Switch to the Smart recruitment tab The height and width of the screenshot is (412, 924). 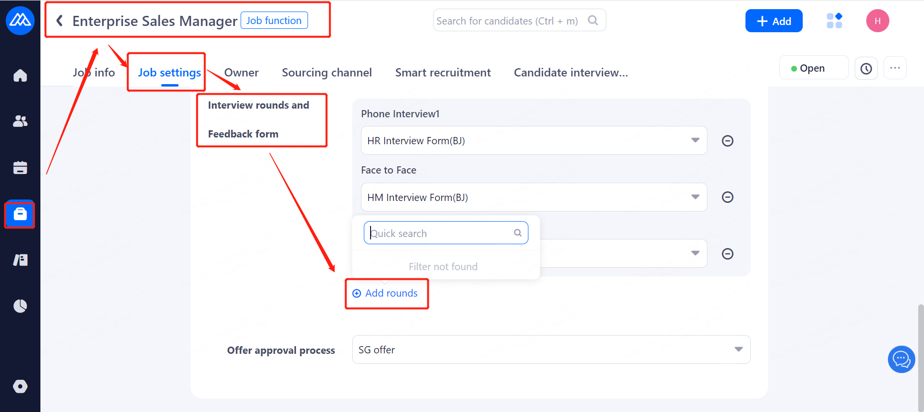pos(443,73)
